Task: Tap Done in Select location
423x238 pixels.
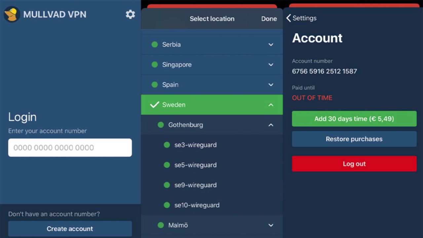Action: (x=269, y=19)
